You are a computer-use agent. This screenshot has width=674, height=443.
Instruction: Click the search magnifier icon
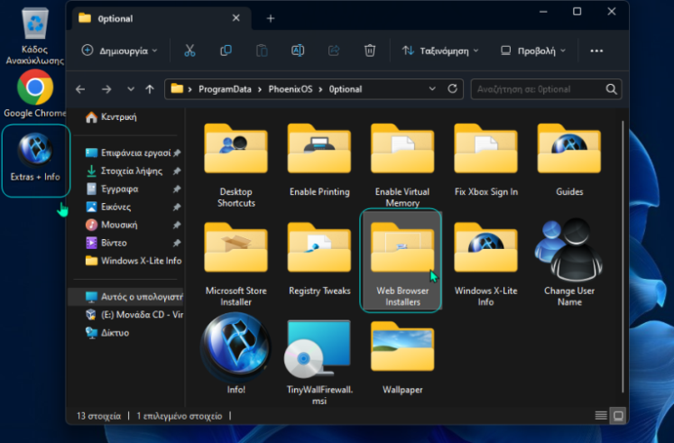click(611, 89)
